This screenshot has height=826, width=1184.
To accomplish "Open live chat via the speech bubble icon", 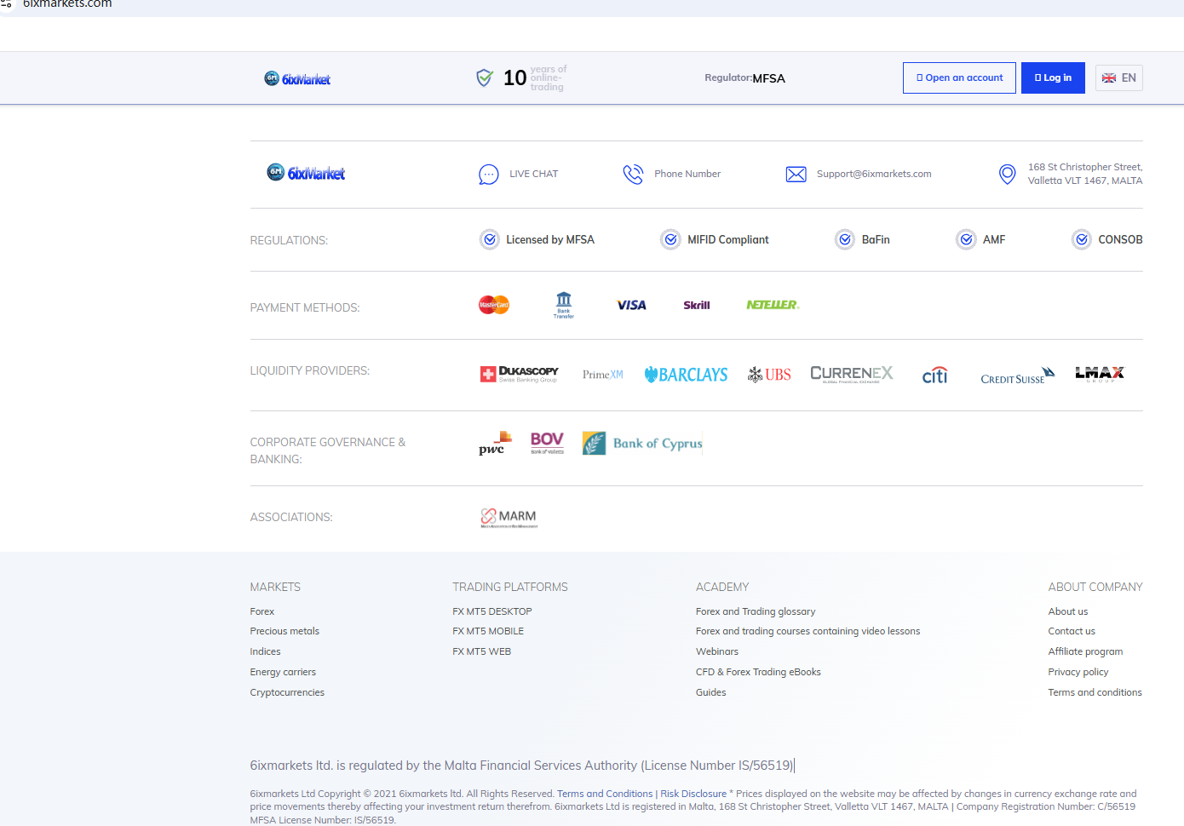I will tap(489, 175).
